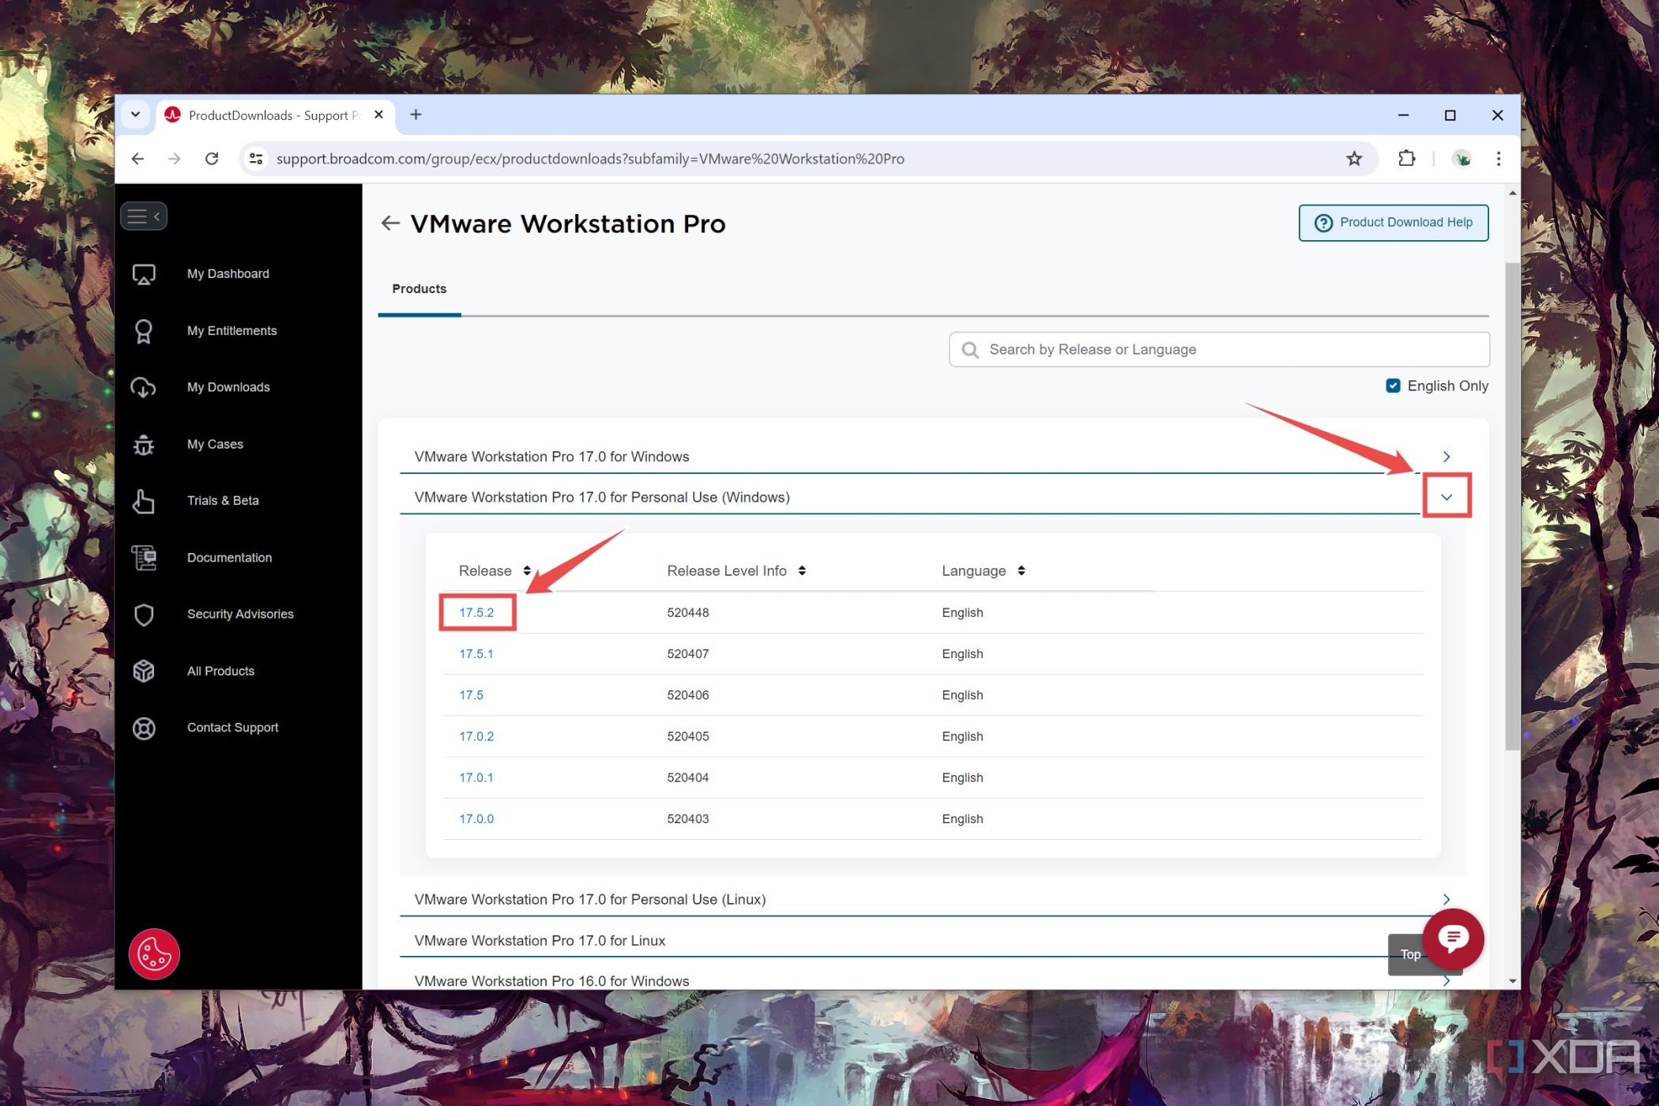Expand VMware Workstation Pro 17.0 for Linux
The height and width of the screenshot is (1106, 1659).
point(1446,939)
